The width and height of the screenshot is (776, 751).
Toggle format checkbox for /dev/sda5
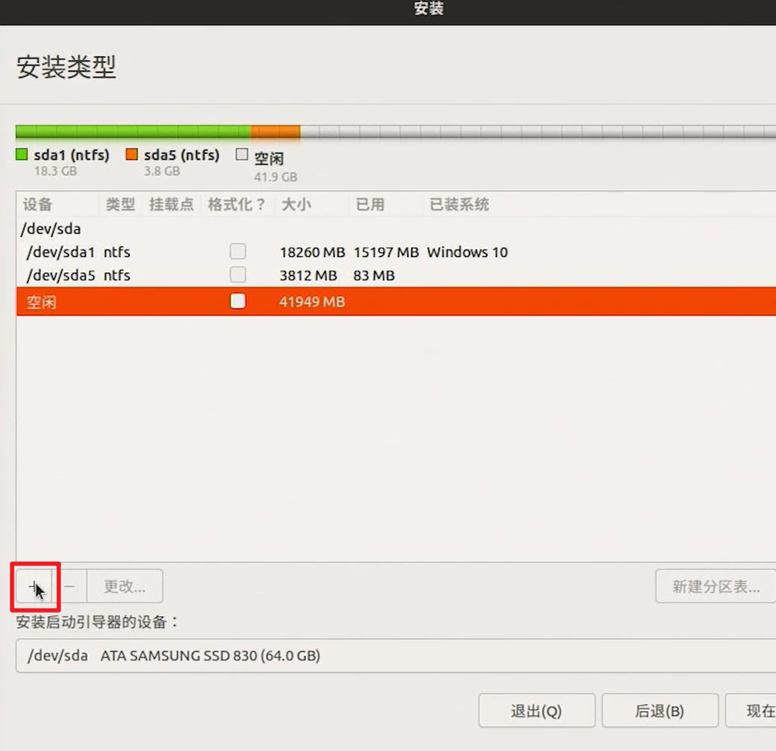click(x=238, y=275)
